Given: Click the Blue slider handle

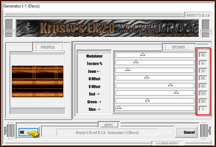Looking at the screenshot, I should [x=119, y=107].
